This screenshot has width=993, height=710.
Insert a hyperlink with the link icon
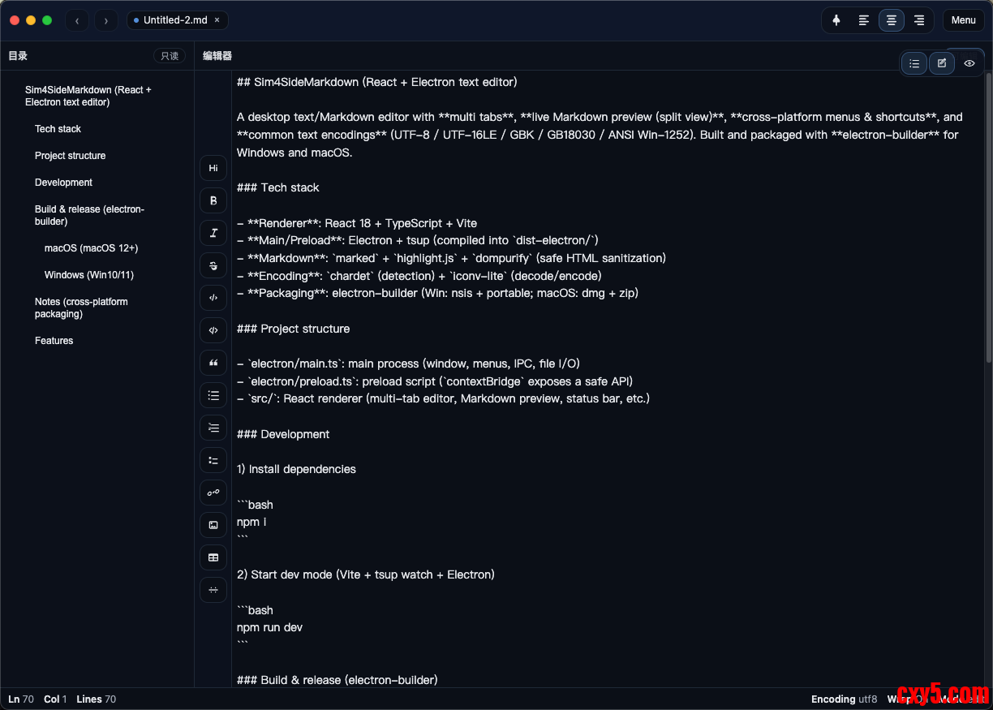(213, 493)
